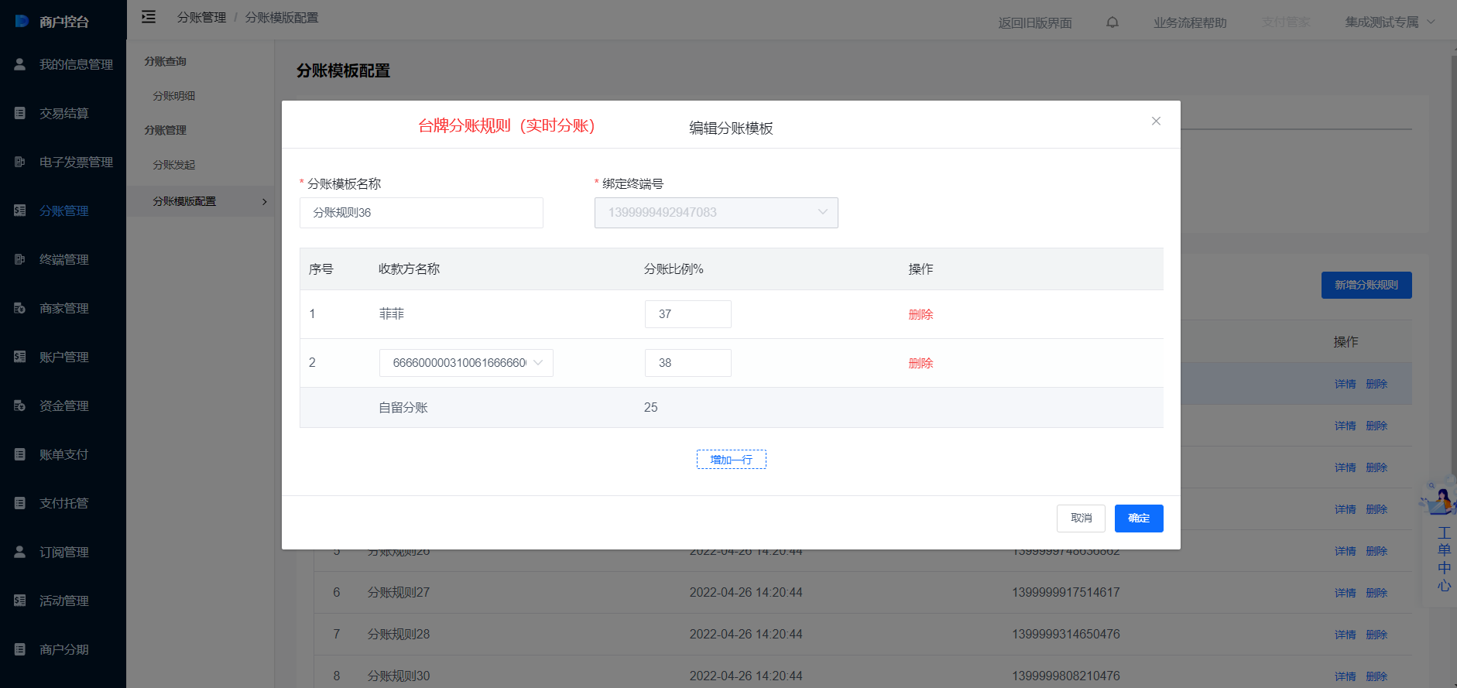Select 分账规则27 table cell
The height and width of the screenshot is (688, 1457).
click(x=398, y=592)
